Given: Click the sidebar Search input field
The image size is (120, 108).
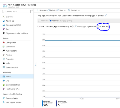Looking at the screenshot, I should click(16, 12).
